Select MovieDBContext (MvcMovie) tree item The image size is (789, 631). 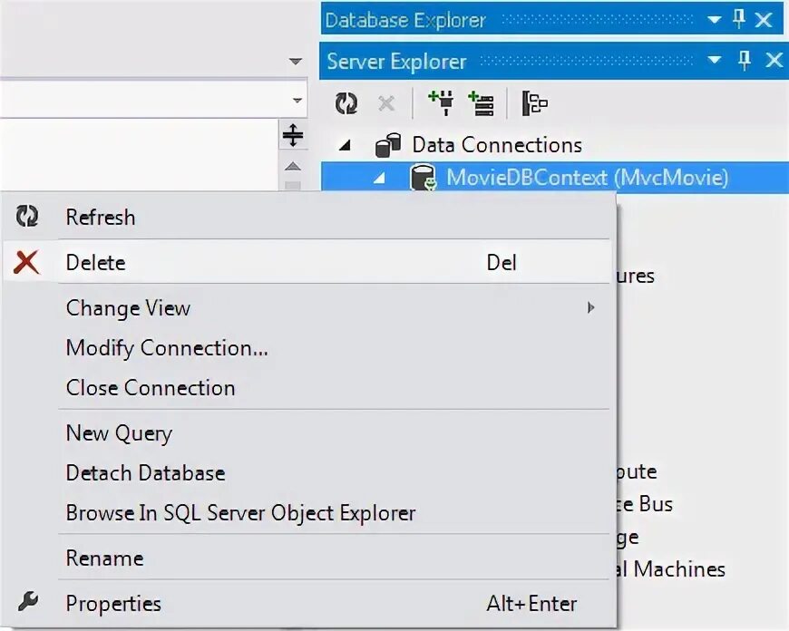click(588, 178)
